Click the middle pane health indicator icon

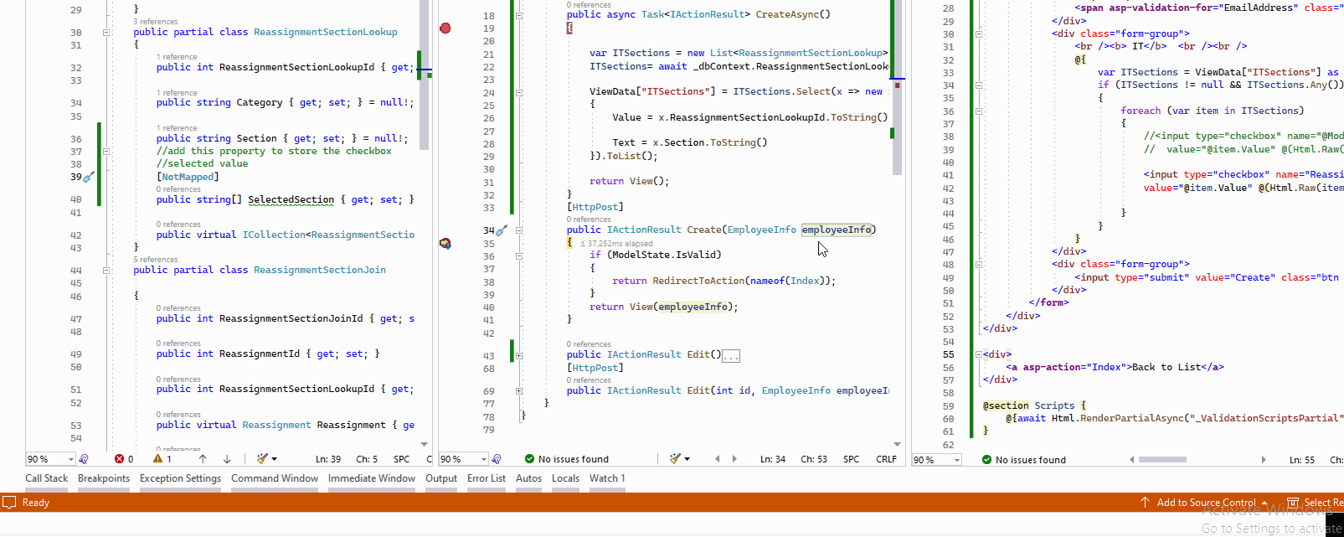click(x=497, y=459)
